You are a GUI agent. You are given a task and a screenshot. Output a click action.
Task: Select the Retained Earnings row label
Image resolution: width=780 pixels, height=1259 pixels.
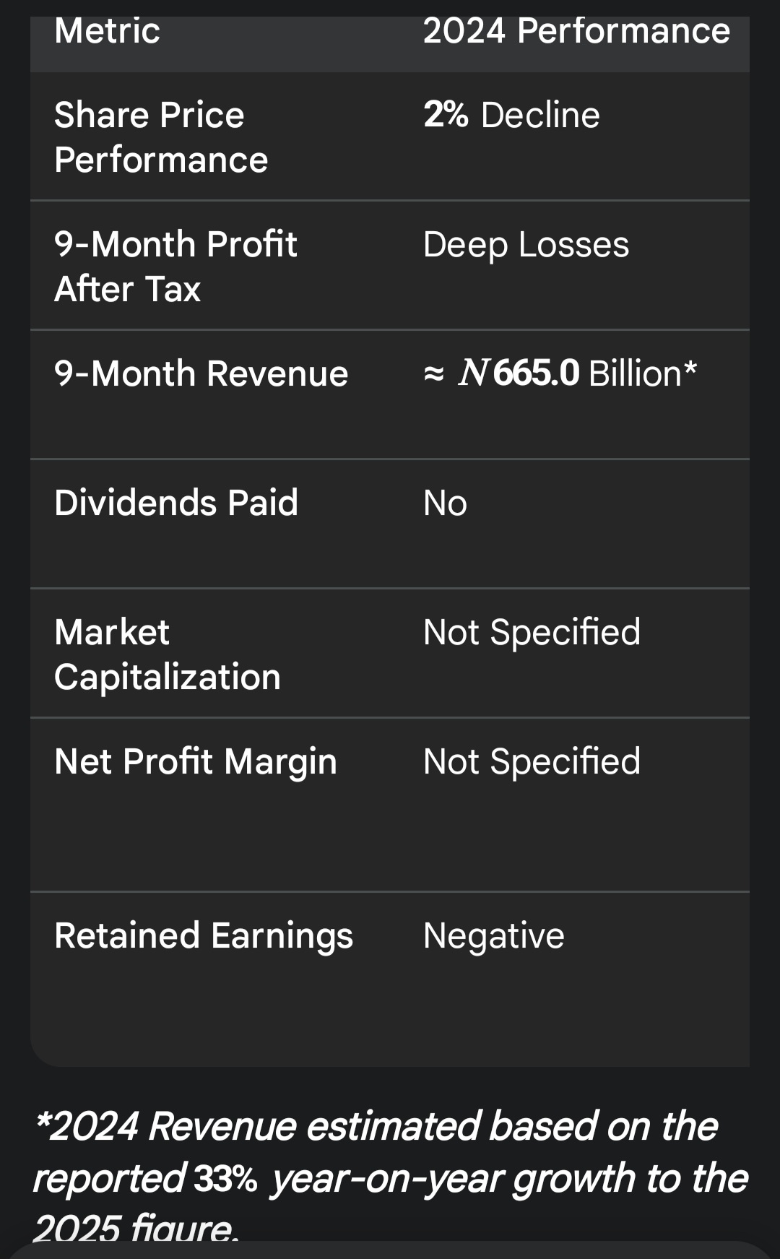tap(204, 936)
